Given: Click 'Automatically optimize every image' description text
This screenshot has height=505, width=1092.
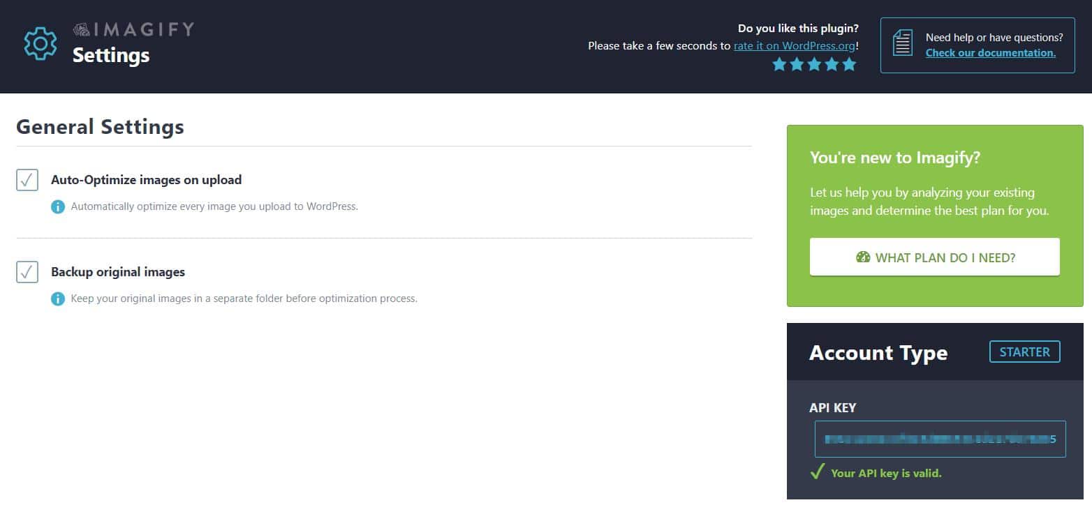Looking at the screenshot, I should (214, 207).
